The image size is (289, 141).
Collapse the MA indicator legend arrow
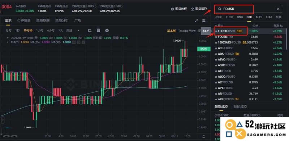pos(8,42)
